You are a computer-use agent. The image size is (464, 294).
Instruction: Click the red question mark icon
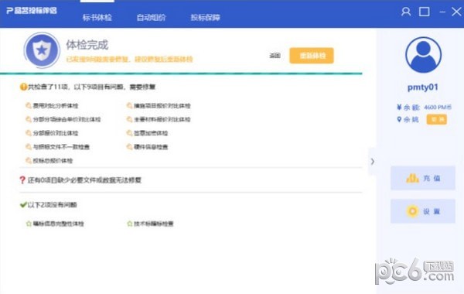click(x=22, y=180)
